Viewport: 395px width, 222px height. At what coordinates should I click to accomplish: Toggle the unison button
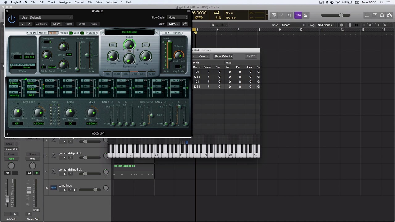[92, 33]
